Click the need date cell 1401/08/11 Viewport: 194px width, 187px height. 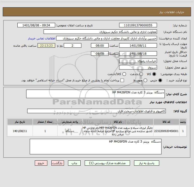[20, 131]
